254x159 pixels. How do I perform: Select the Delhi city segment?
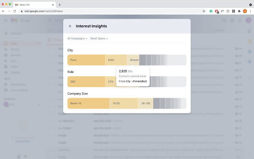tap(116, 60)
